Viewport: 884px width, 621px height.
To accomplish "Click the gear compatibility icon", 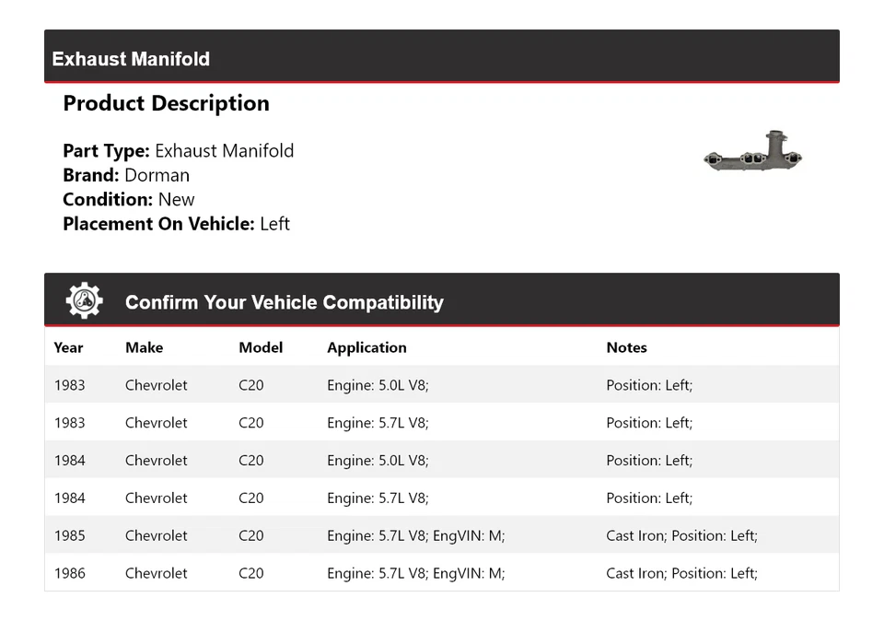I will click(x=84, y=300).
